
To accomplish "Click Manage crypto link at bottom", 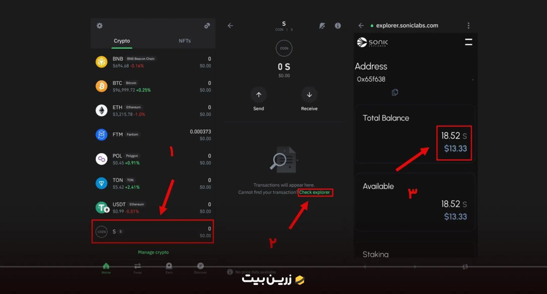I will click(153, 252).
